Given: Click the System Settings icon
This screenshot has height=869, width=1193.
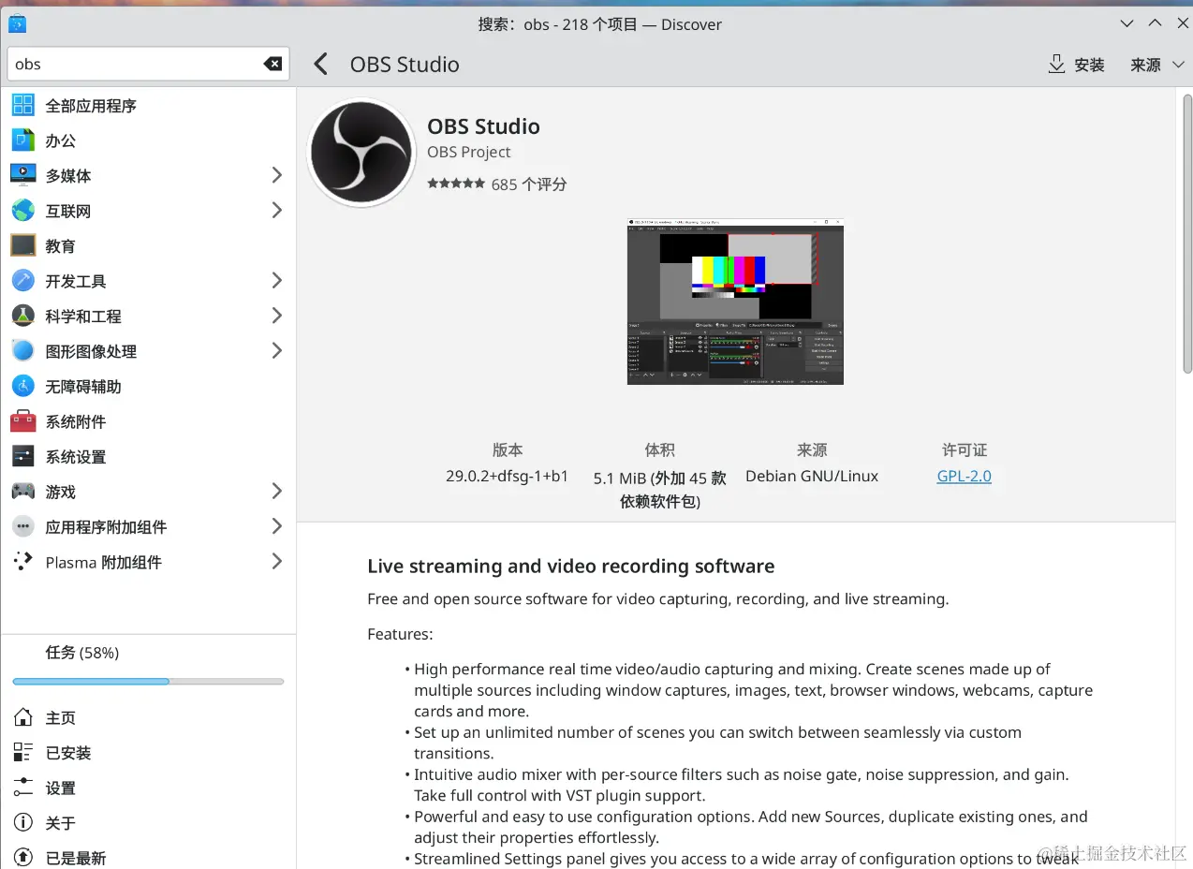Looking at the screenshot, I should (23, 456).
